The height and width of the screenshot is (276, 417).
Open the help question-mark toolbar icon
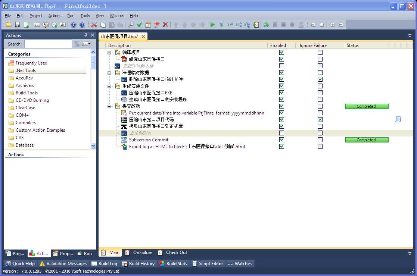(74, 25)
